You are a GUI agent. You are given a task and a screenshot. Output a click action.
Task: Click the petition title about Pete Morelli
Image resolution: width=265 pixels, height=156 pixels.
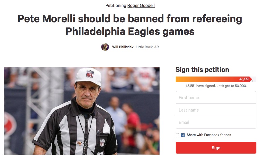point(130,25)
